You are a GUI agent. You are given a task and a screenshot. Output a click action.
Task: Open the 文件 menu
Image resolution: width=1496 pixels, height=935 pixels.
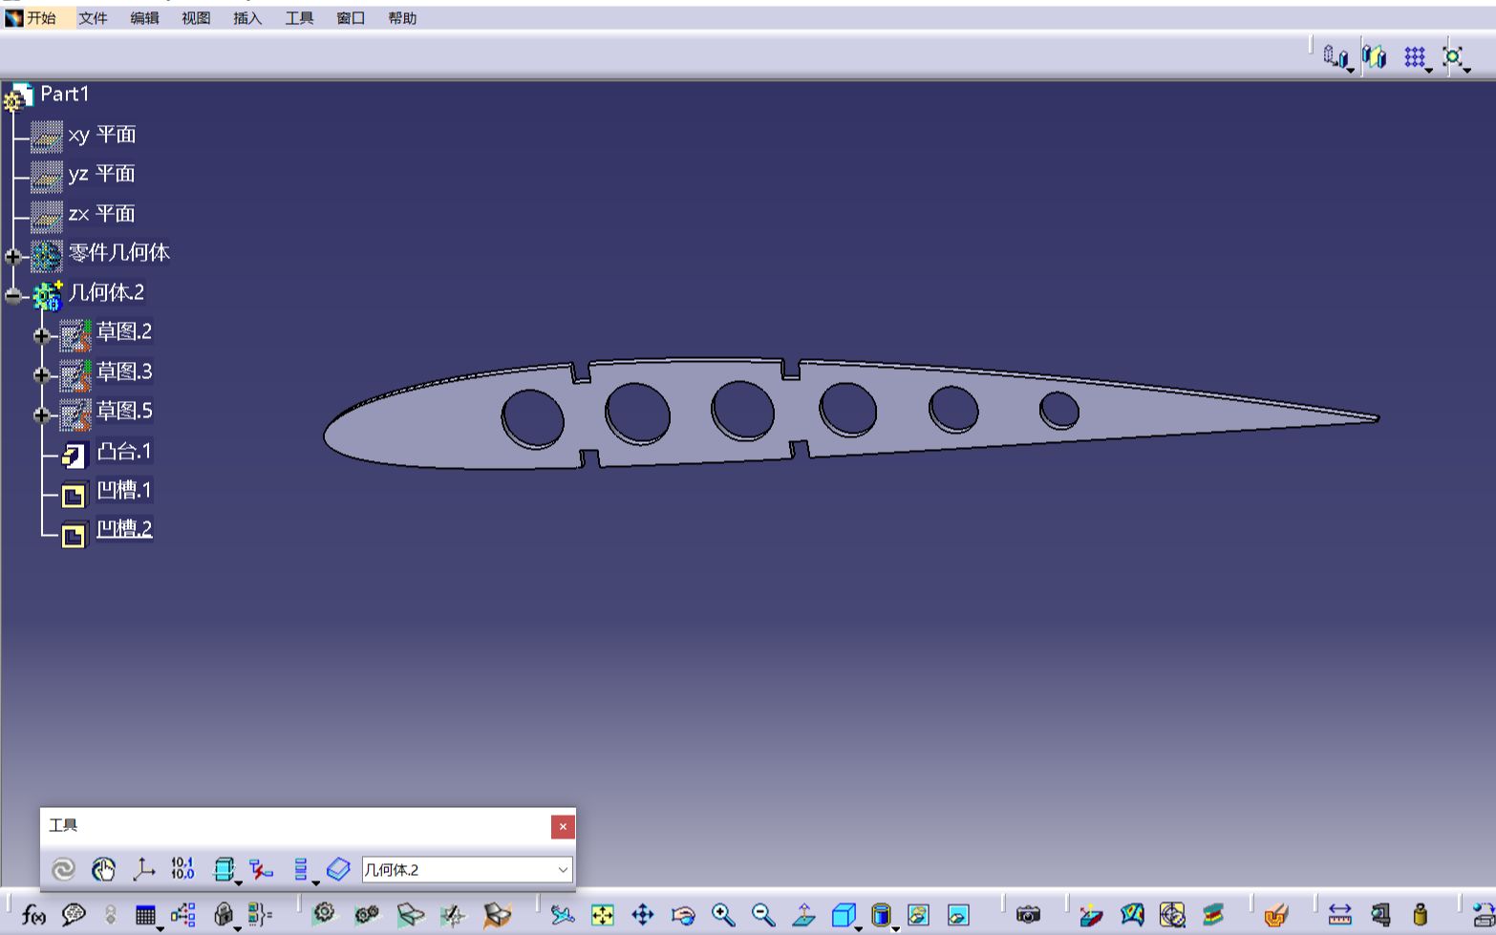pyautogui.click(x=93, y=18)
